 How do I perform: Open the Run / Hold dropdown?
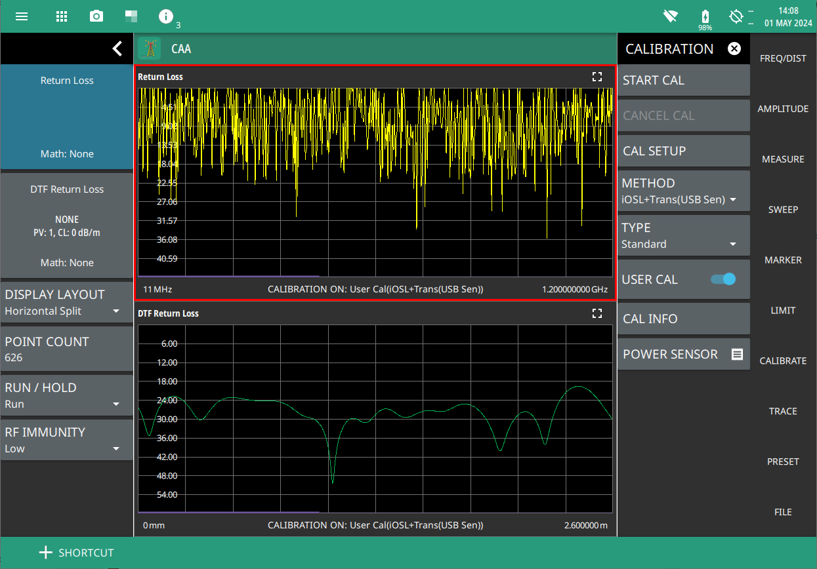(x=66, y=395)
